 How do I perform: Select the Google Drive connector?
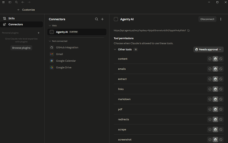(x=77, y=68)
